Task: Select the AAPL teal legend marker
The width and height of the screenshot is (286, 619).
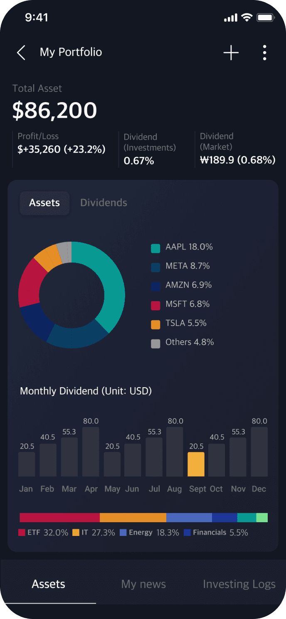Action: pos(156,247)
